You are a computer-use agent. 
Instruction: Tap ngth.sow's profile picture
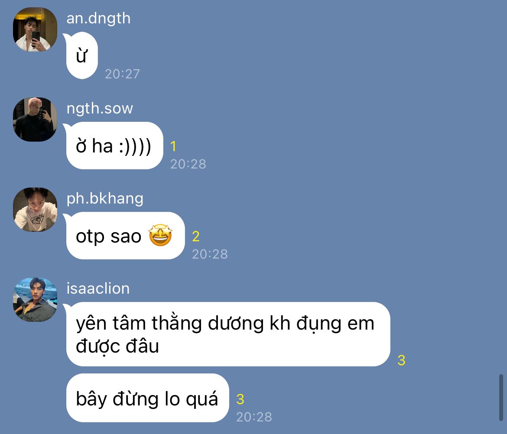click(35, 119)
